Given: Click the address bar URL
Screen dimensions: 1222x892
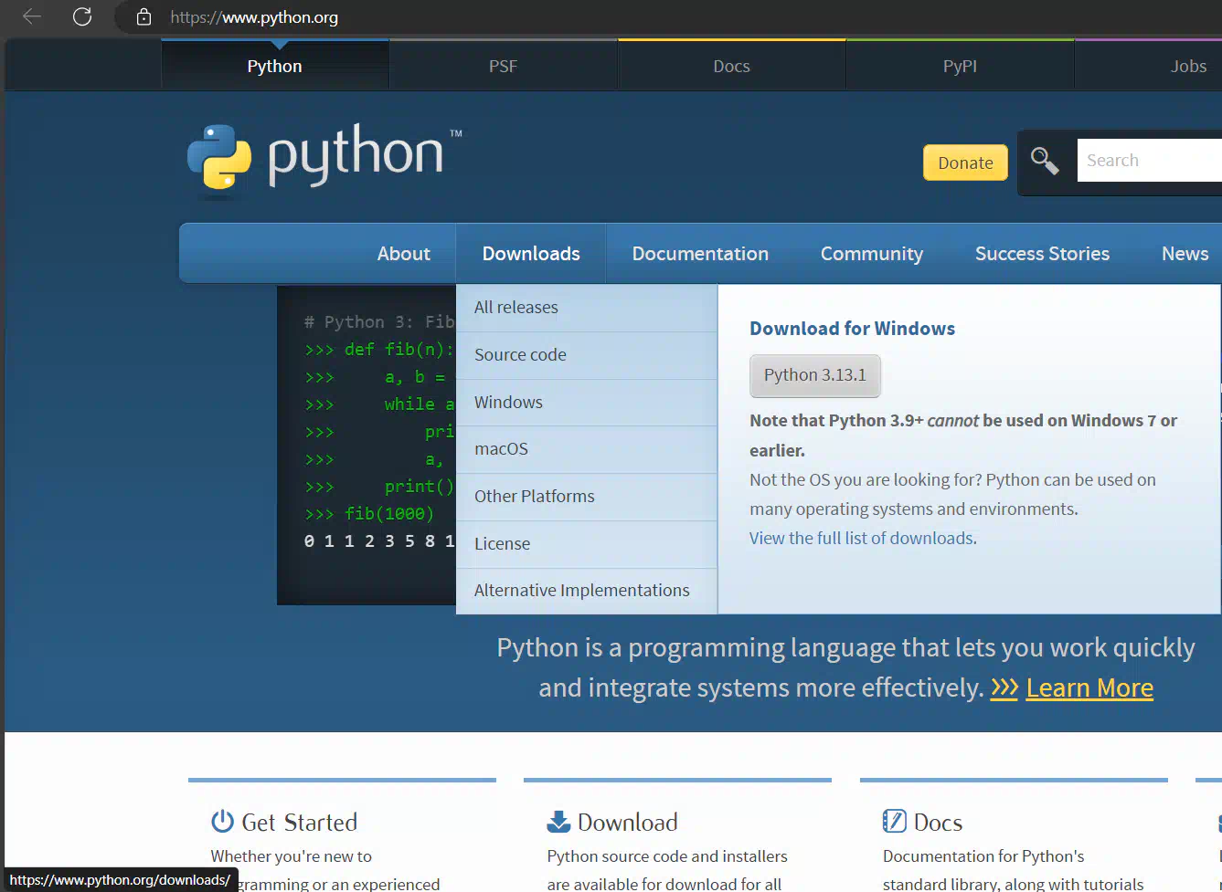Looking at the screenshot, I should [254, 17].
